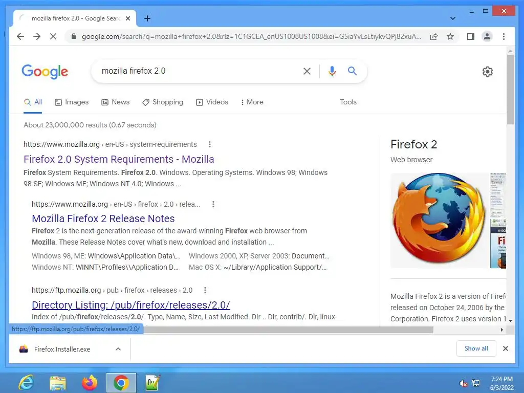Go back using the browser back arrow
This screenshot has height=393, width=524.
[20, 36]
